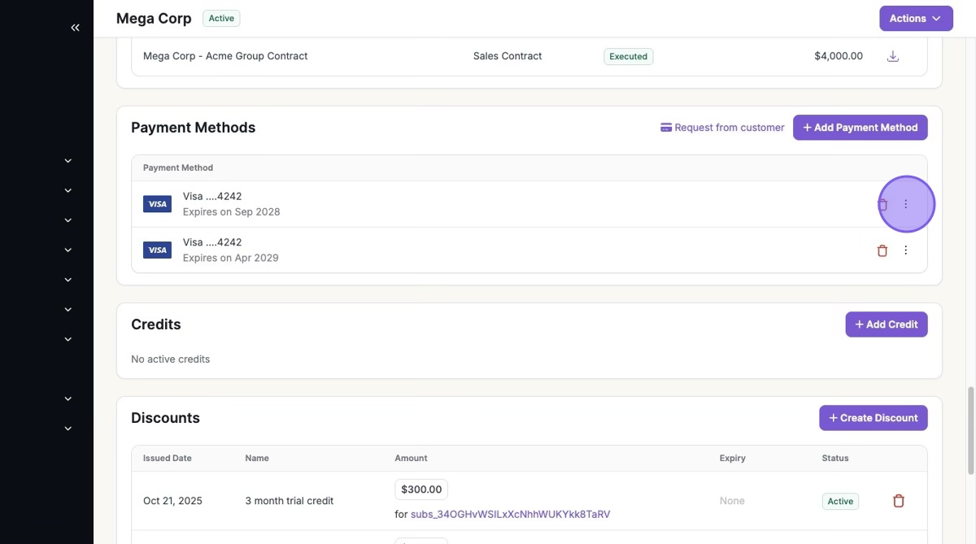Delete the 3 month trial credit discount
This screenshot has width=976, height=544.
[x=899, y=501]
